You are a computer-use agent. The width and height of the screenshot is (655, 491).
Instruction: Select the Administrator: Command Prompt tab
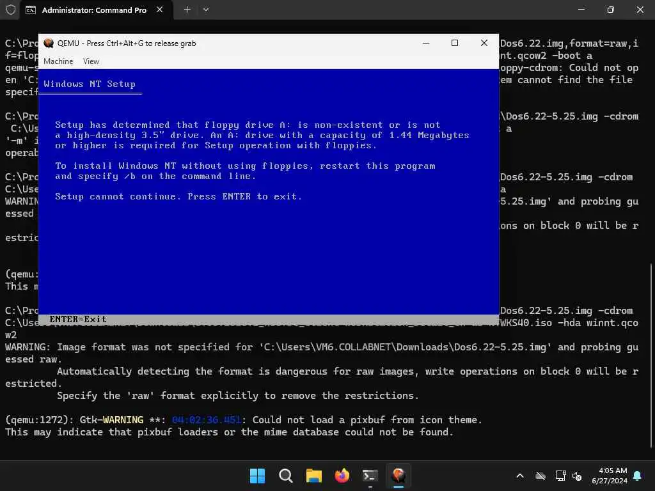pyautogui.click(x=94, y=10)
